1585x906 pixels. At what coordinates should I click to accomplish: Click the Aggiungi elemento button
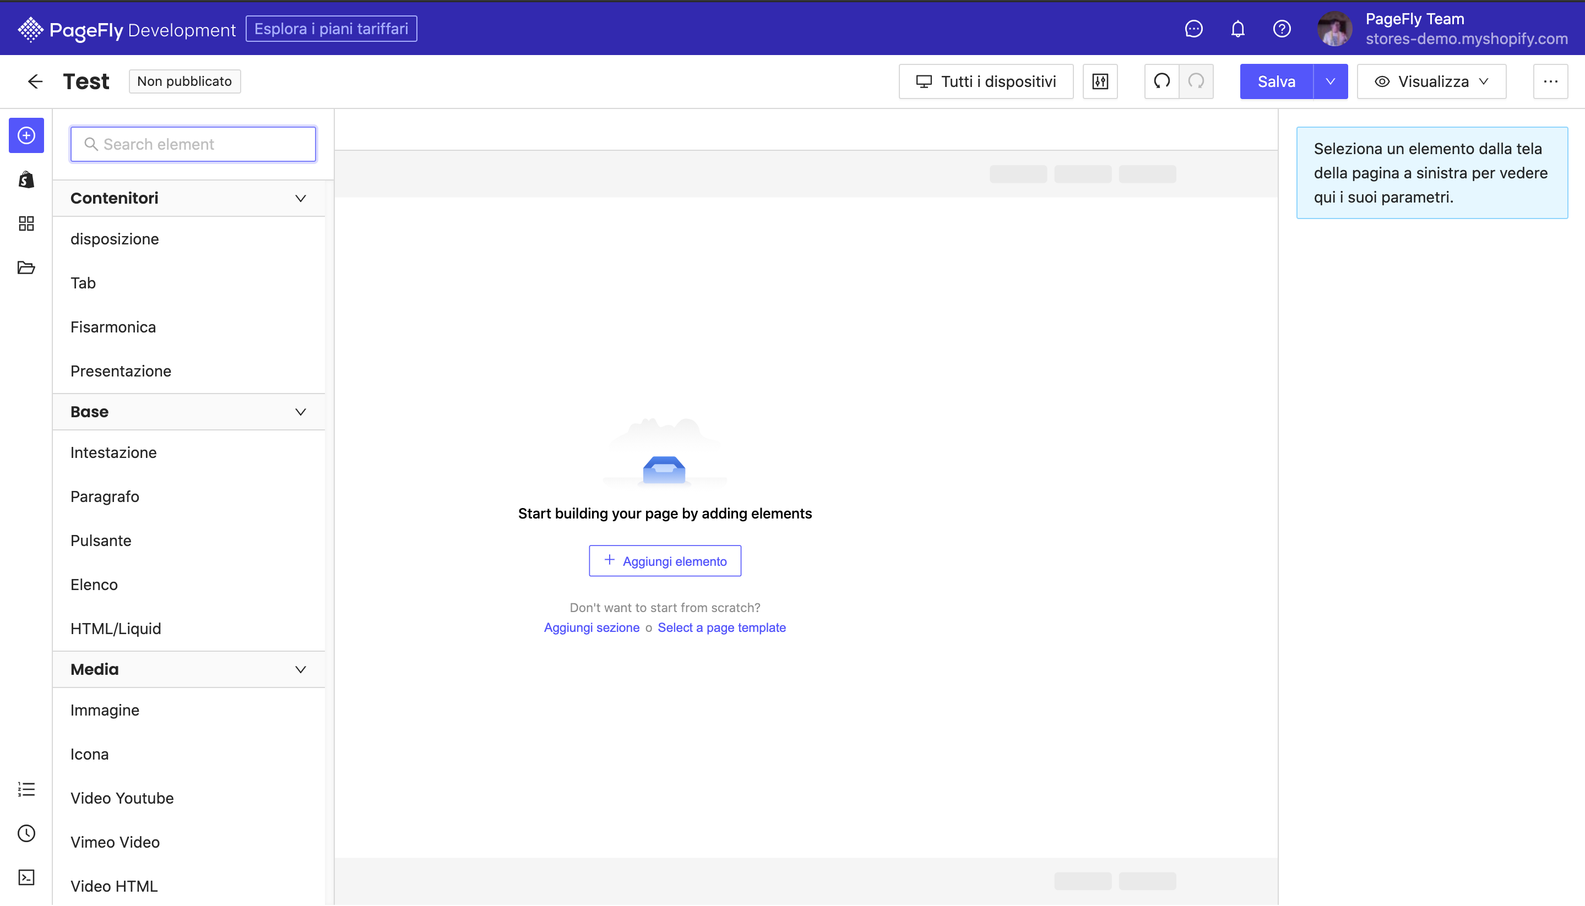click(x=665, y=561)
